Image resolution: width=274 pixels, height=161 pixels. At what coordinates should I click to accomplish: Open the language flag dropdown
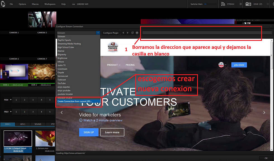(223, 65)
